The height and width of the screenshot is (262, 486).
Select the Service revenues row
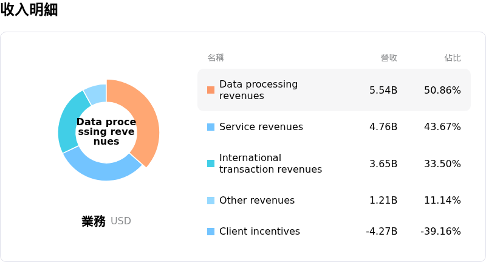(x=334, y=127)
